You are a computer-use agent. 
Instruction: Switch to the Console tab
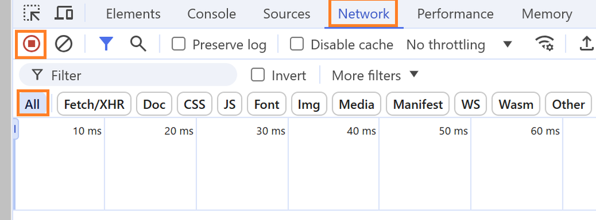coord(211,14)
